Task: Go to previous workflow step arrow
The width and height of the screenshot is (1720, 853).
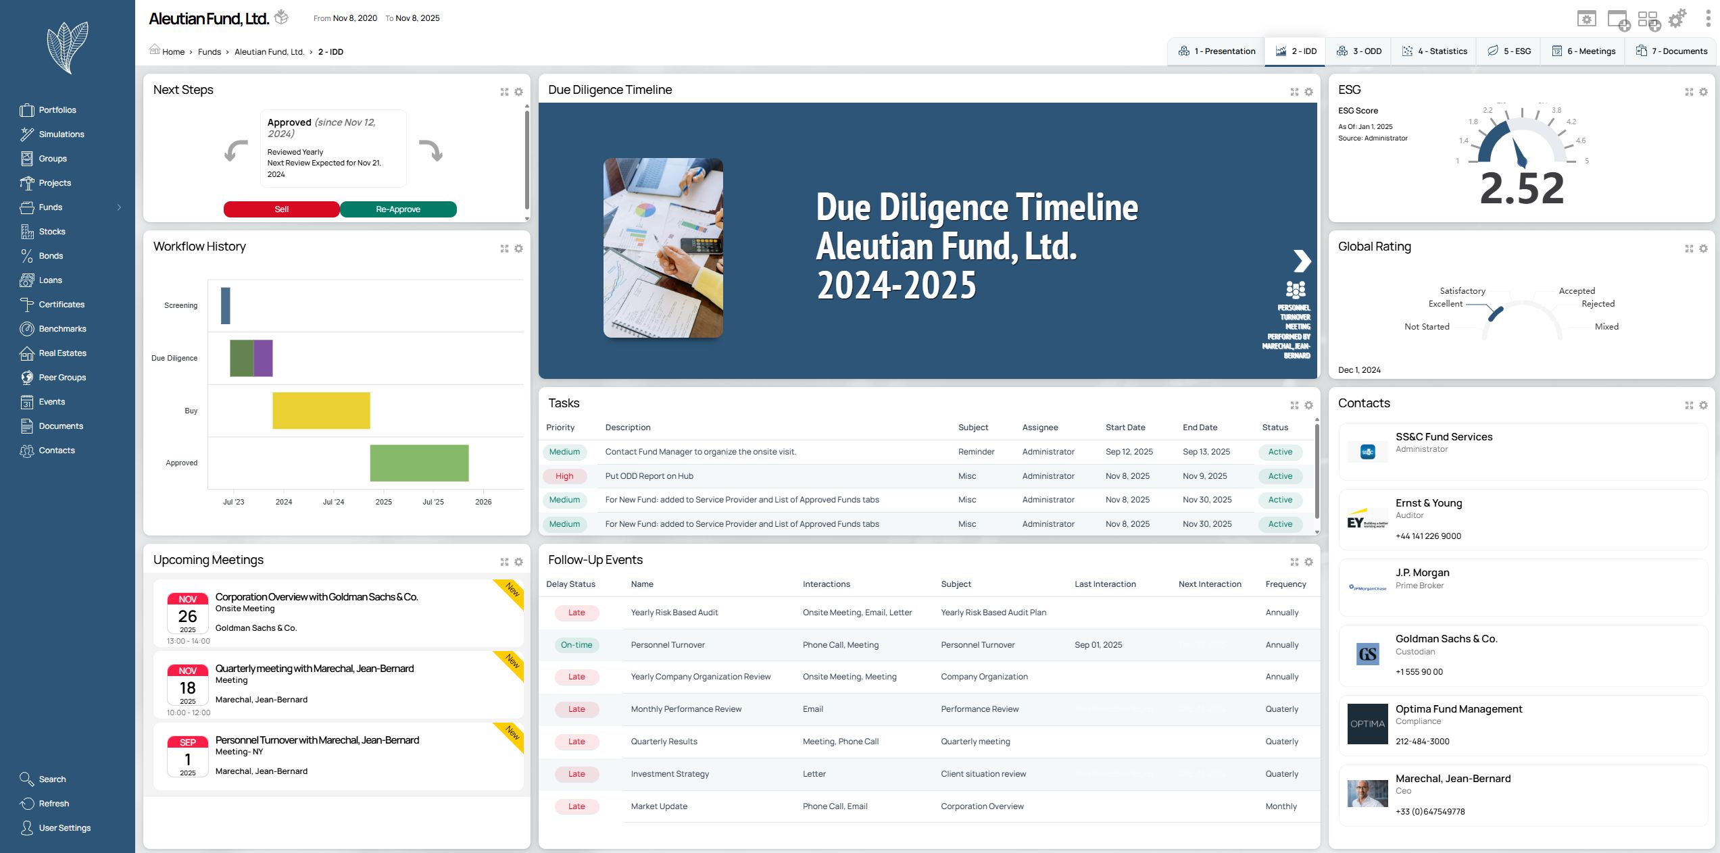Action: 236,150
